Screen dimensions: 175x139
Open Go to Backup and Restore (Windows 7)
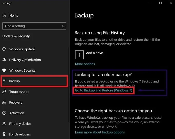tap(104, 90)
